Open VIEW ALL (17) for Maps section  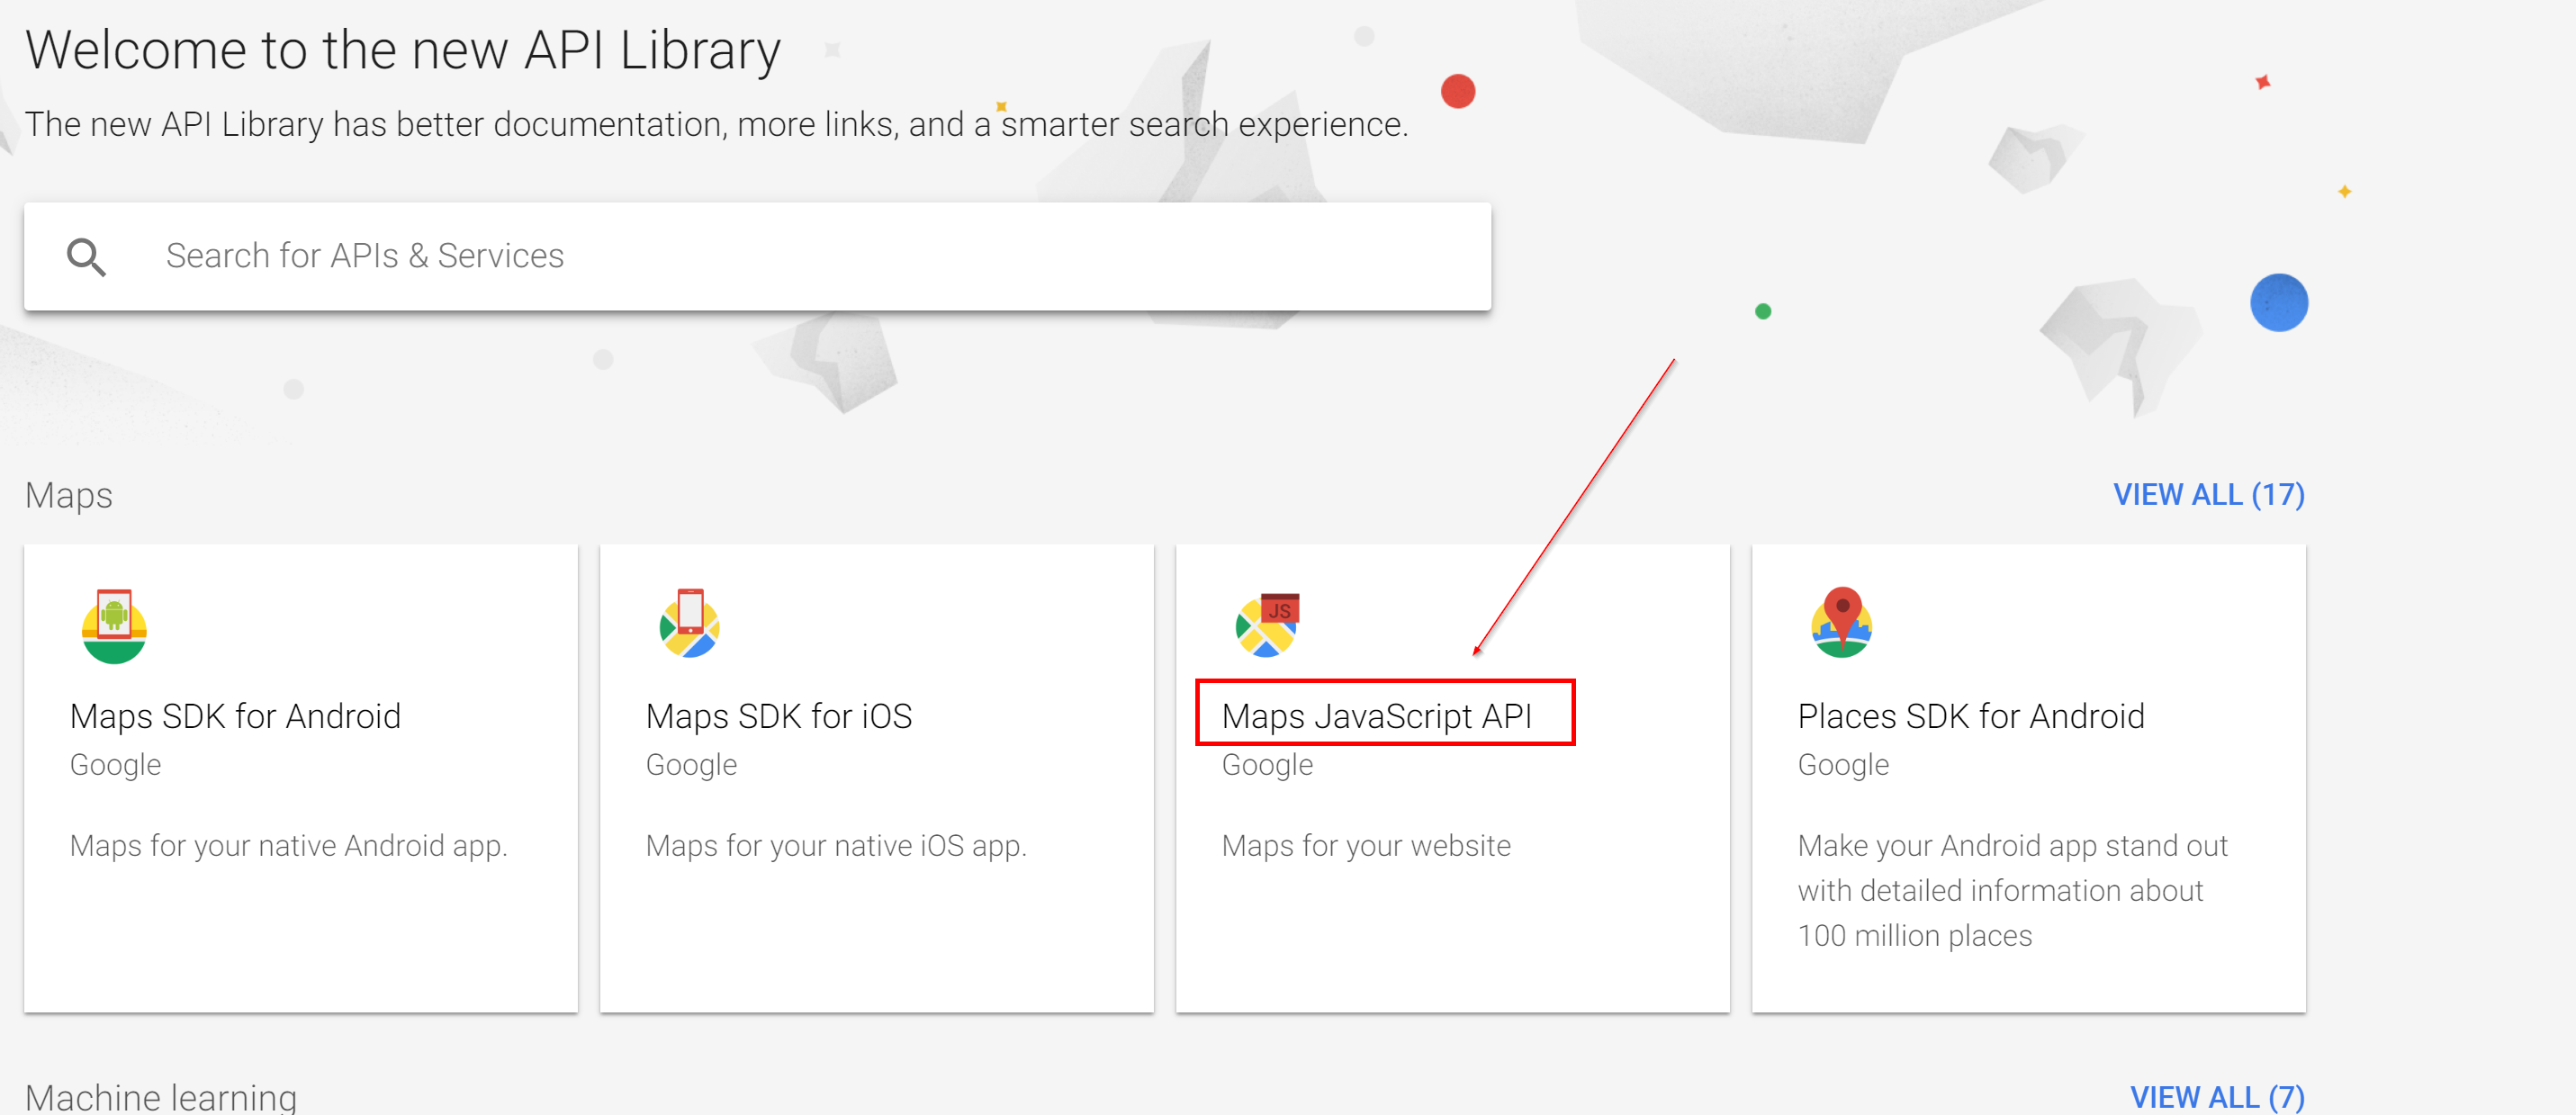(2209, 494)
